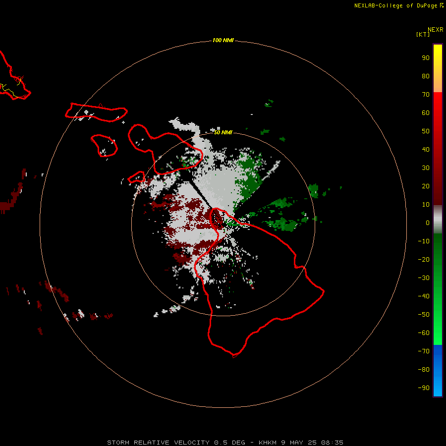Click the -70 value on the velocity scale
This screenshot has width=446, height=446.
(424, 351)
